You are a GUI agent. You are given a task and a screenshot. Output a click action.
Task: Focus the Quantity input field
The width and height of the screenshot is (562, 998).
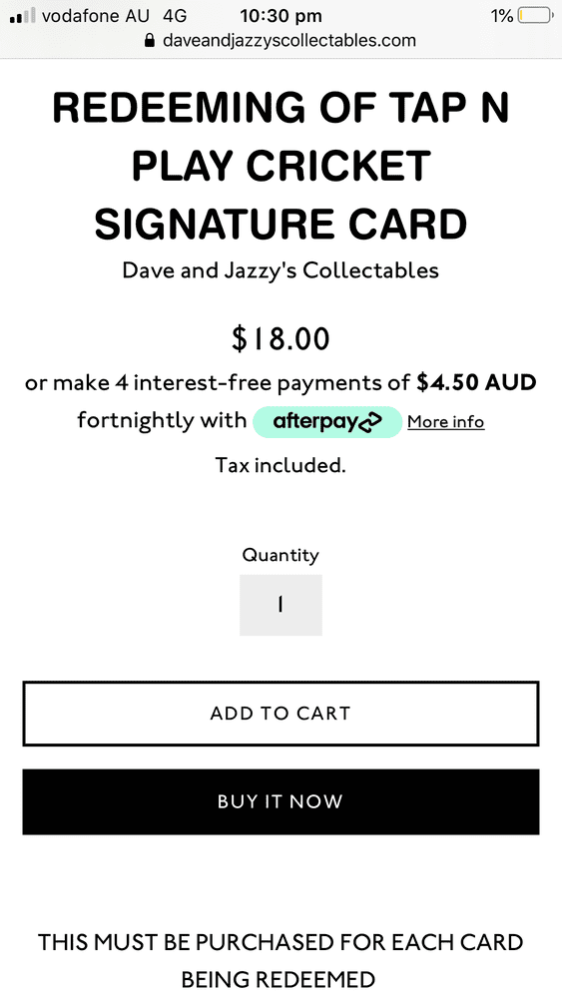pos(281,605)
